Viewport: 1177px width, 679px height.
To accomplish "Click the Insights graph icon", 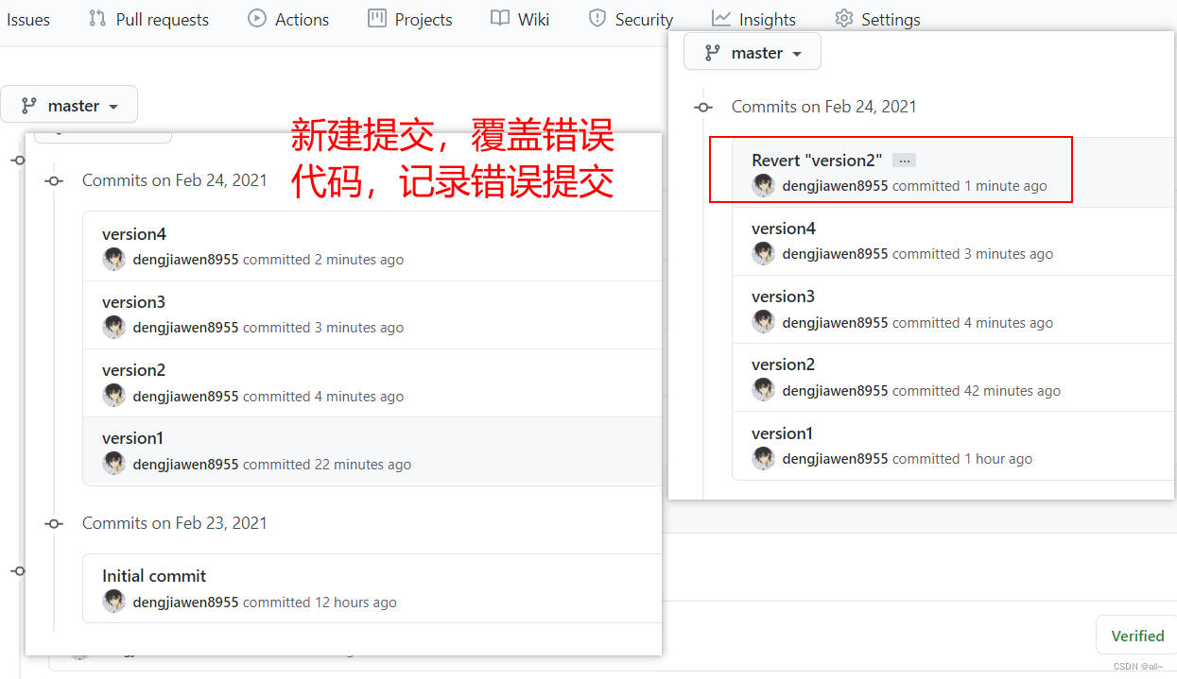I will point(721,18).
